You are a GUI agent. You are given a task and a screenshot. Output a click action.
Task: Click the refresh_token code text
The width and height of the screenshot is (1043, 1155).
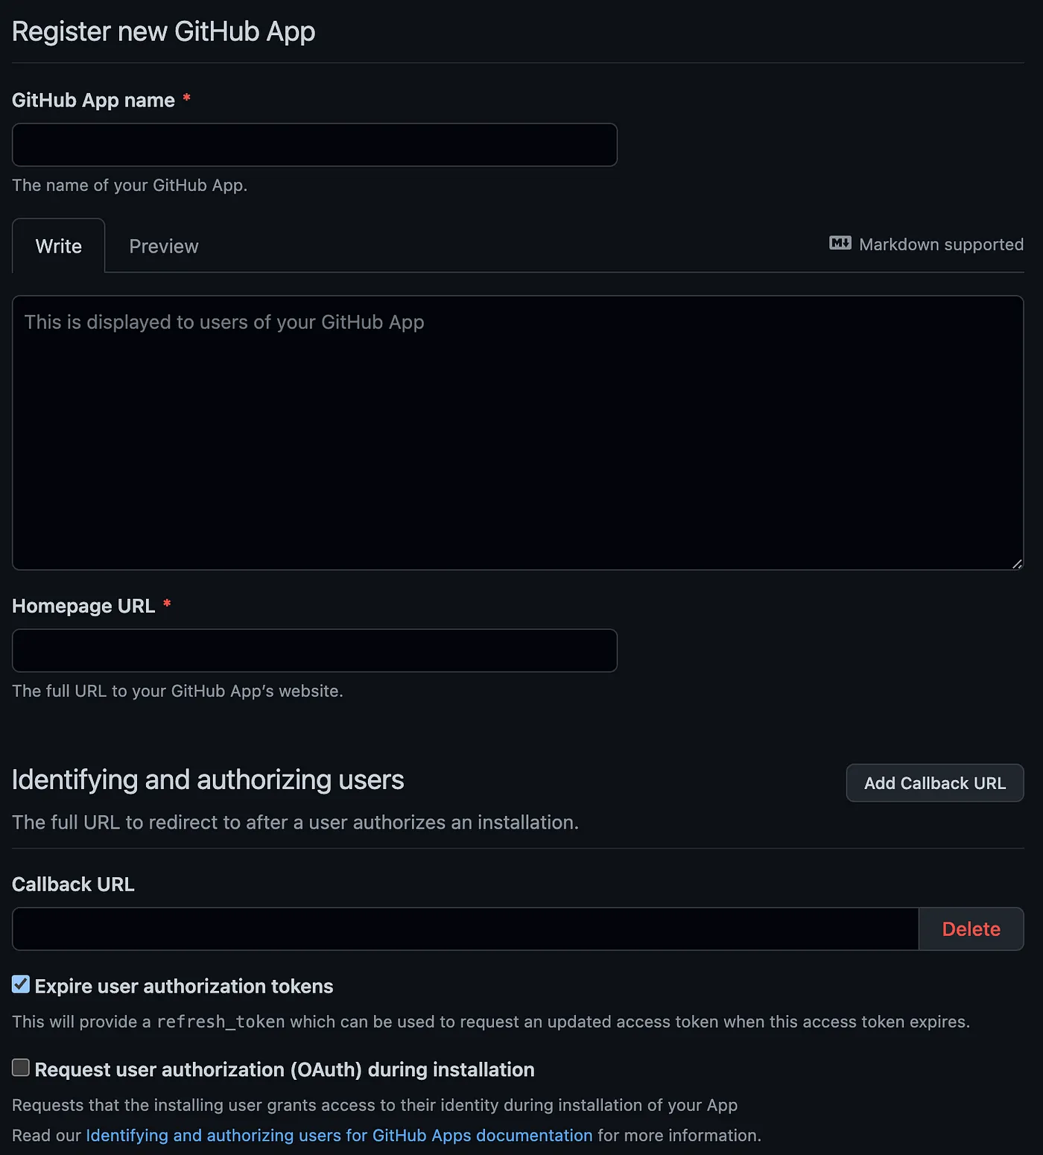(221, 1022)
